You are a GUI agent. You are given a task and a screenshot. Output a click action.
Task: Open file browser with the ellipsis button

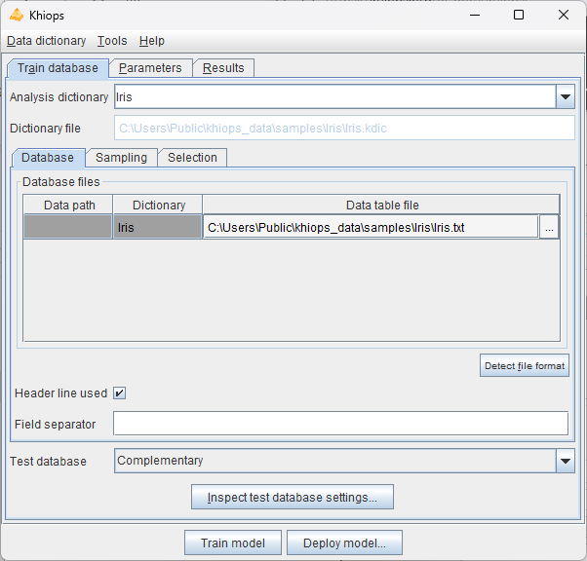tap(549, 227)
